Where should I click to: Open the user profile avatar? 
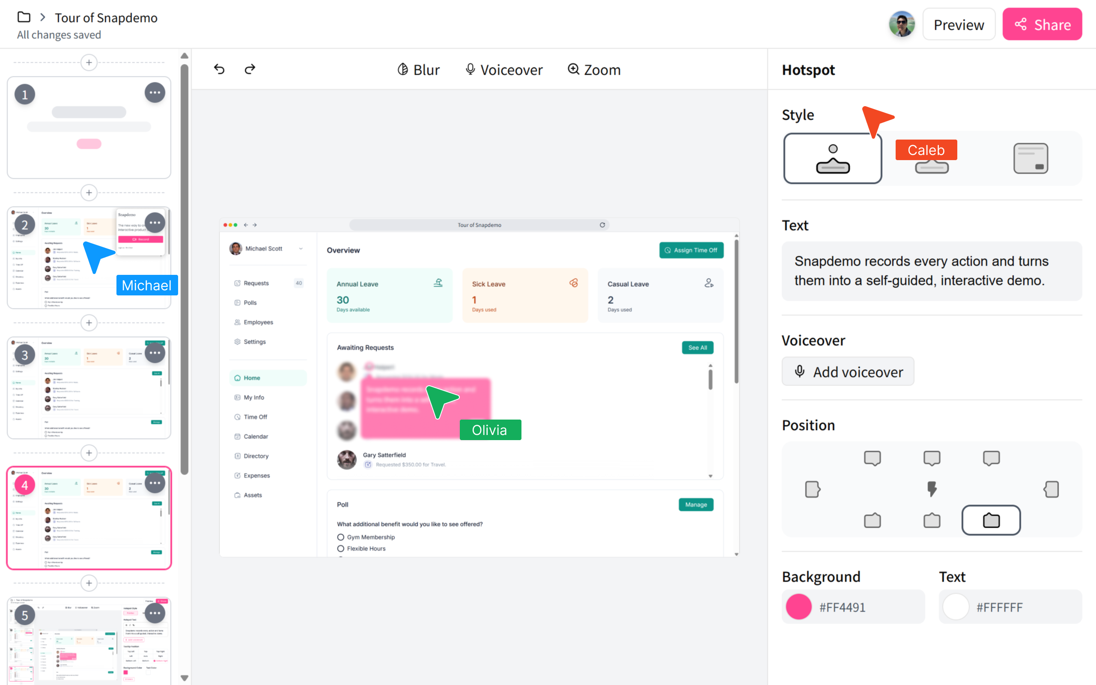coord(901,24)
